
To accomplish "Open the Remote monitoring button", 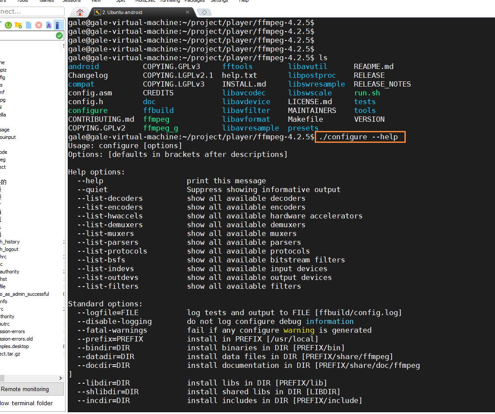I will click(31, 389).
